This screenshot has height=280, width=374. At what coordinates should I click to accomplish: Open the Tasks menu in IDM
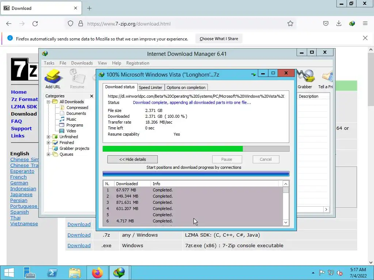point(49,63)
